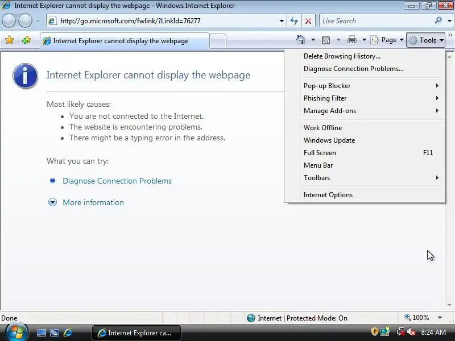This screenshot has height=341, width=455.
Task: Click the search magnifier icon
Action: [438, 20]
